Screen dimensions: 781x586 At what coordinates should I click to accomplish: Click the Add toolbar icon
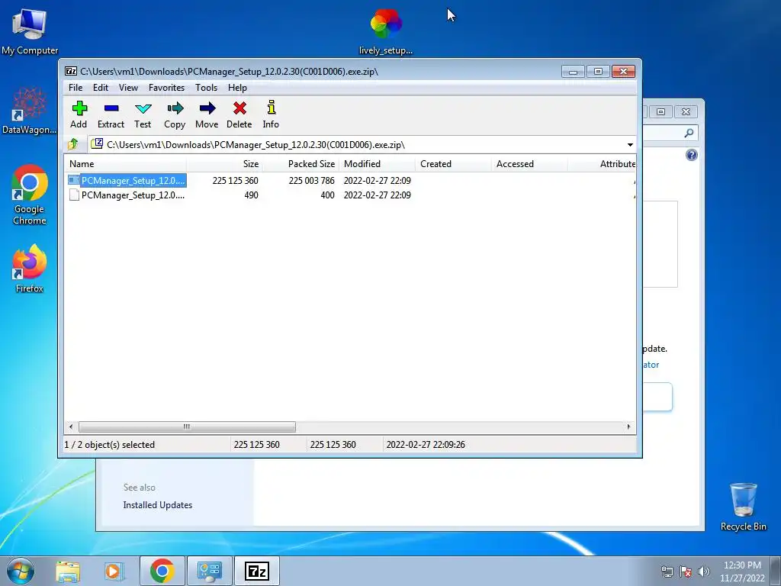[x=79, y=108]
